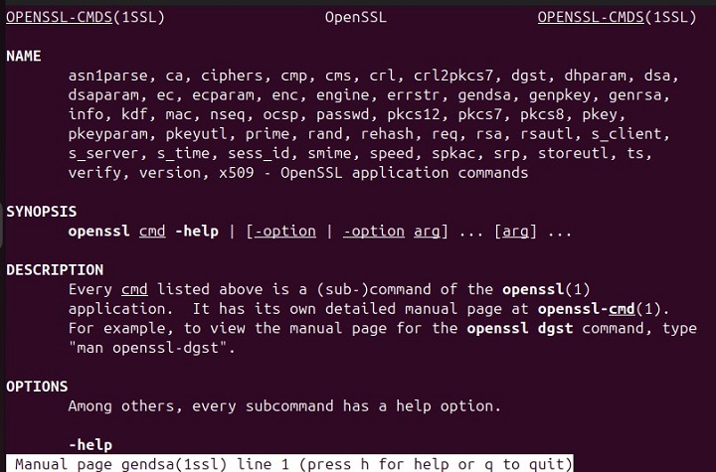Click the SYNOPSIS section heading

pos(41,212)
